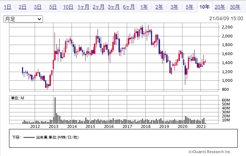
Task: Switch to the 1日 chart range
Action: point(7,7)
